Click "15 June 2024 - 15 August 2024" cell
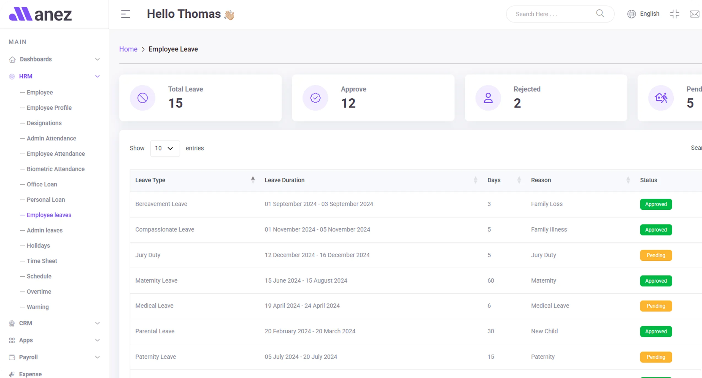Screen dimensions: 702x378 coord(306,280)
